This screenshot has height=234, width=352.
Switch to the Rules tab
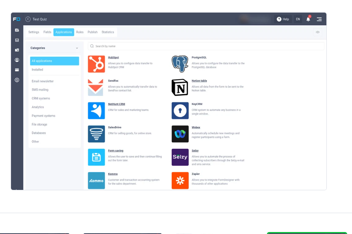(x=80, y=32)
